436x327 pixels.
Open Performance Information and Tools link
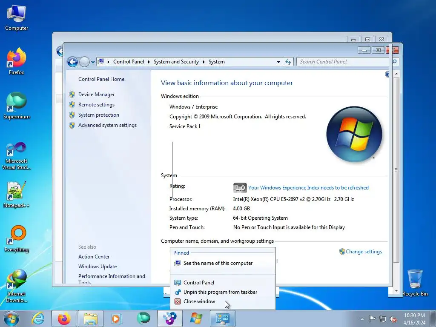pyautogui.click(x=112, y=279)
